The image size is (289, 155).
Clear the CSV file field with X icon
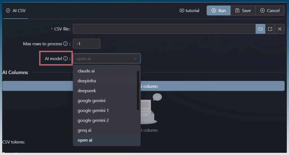coord(279,29)
